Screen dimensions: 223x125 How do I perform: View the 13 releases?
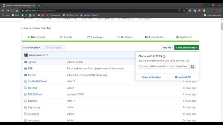[x=125, y=37]
